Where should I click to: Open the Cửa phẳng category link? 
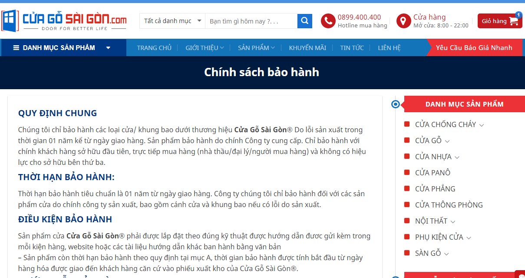pos(435,189)
